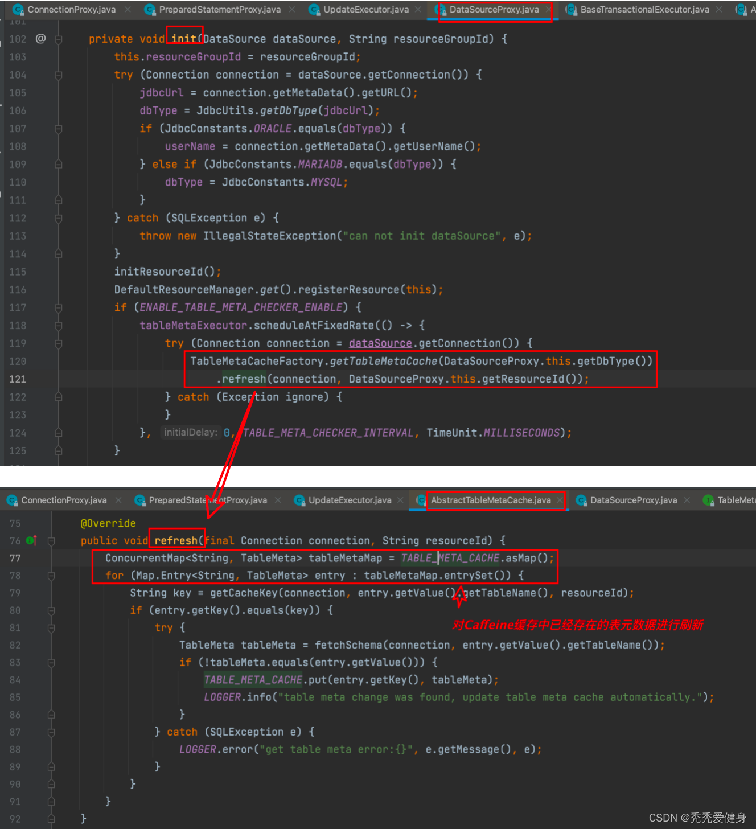
Task: Click the .refresh call on line 121
Action: [241, 379]
